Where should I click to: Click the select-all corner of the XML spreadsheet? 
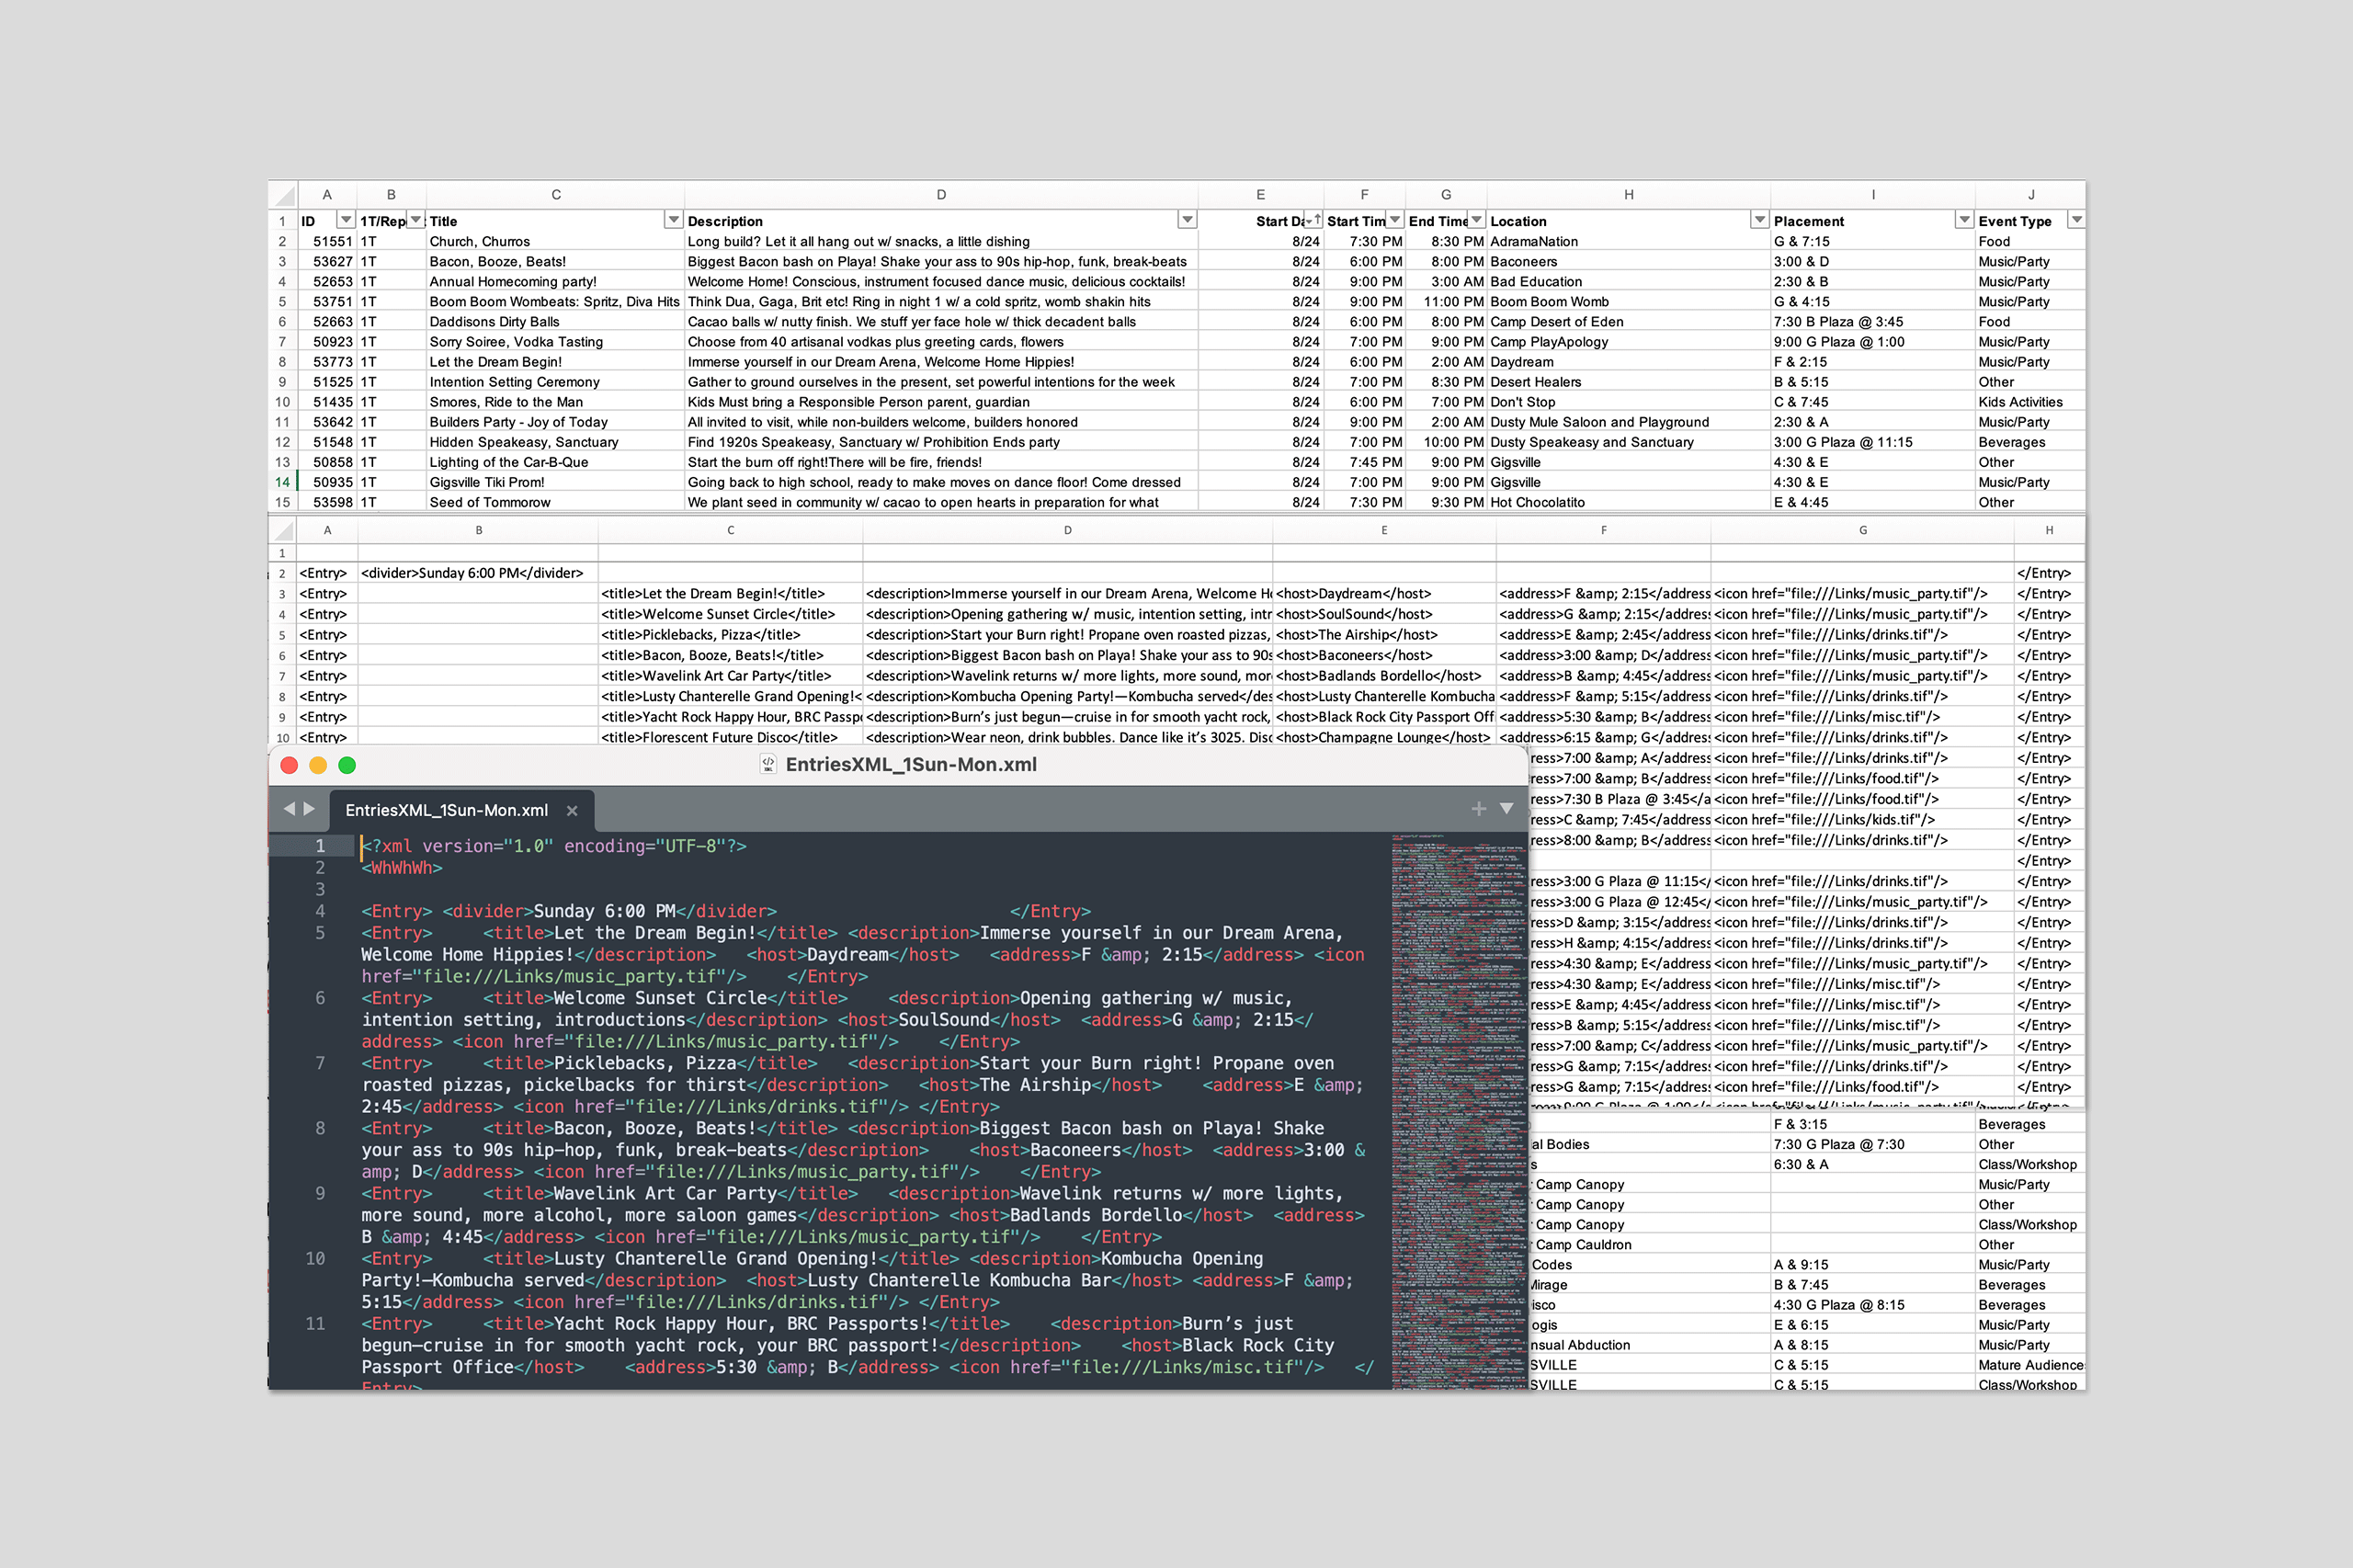284,531
